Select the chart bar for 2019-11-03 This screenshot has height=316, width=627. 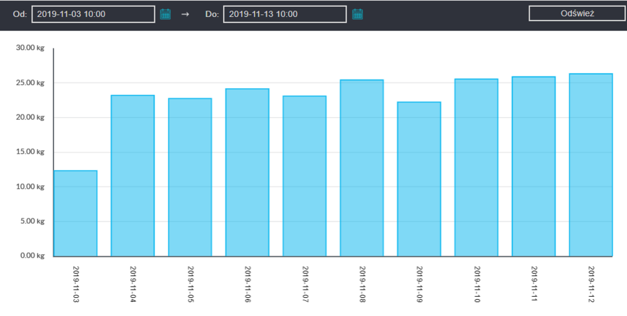tap(75, 213)
